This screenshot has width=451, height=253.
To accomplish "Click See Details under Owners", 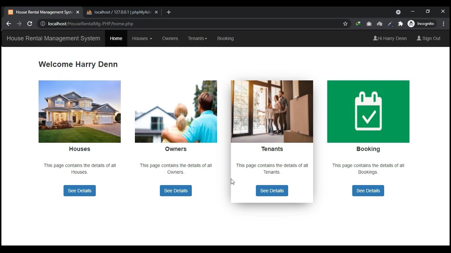I will (x=176, y=190).
